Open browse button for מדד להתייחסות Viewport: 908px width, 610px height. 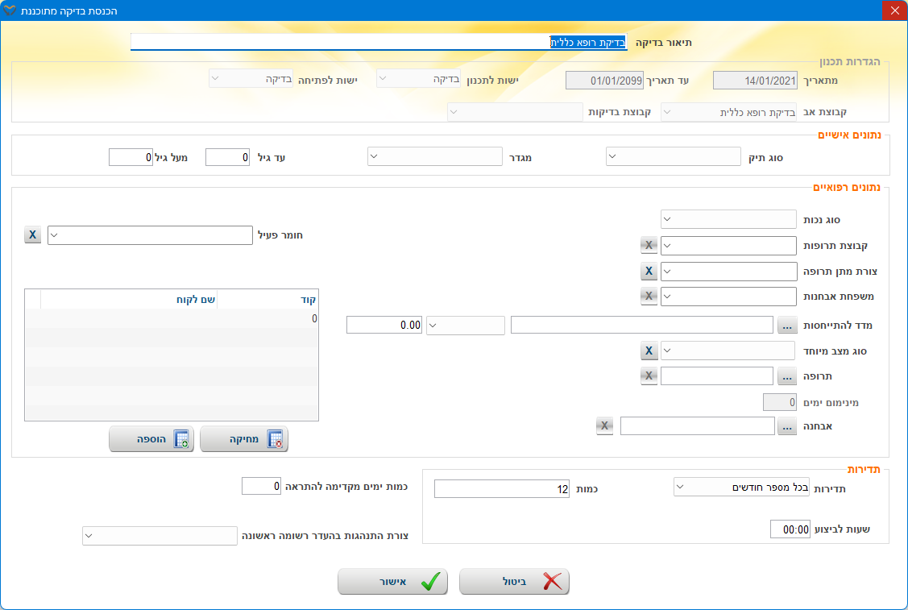(787, 325)
